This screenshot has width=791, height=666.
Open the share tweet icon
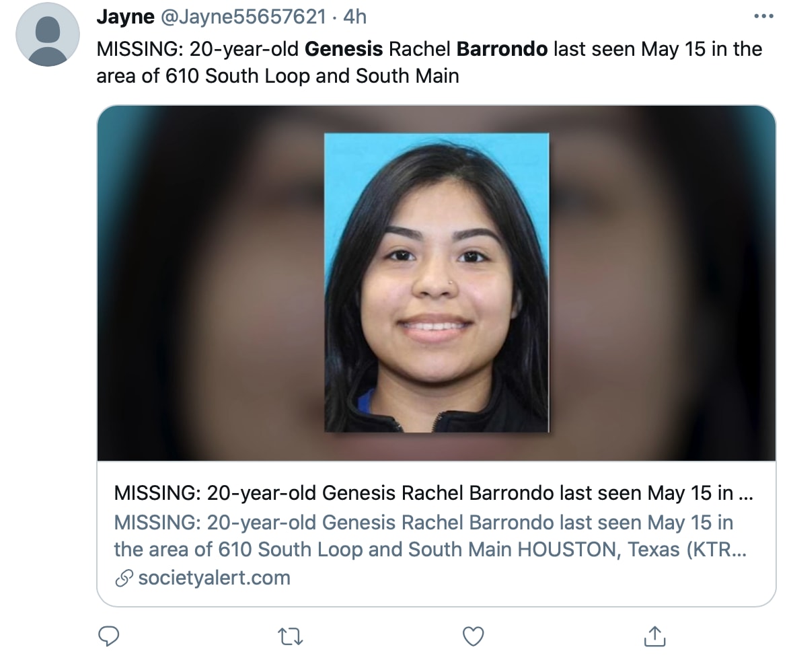point(655,636)
